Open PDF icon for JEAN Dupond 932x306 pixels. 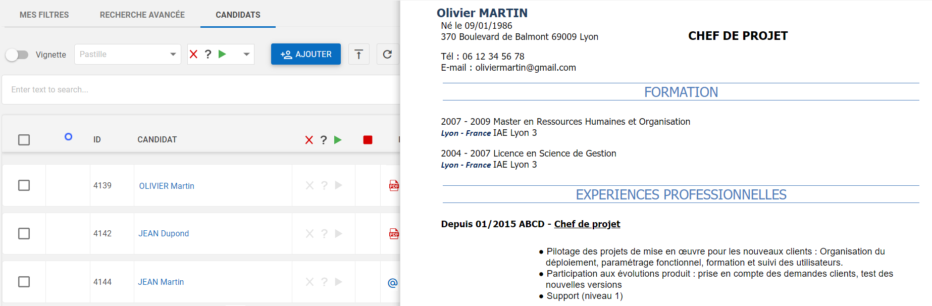(394, 234)
